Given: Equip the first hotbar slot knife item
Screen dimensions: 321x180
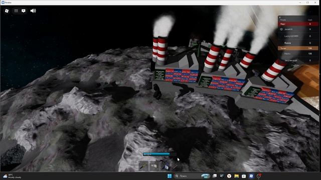Looking at the screenshot, I should 143,166.
